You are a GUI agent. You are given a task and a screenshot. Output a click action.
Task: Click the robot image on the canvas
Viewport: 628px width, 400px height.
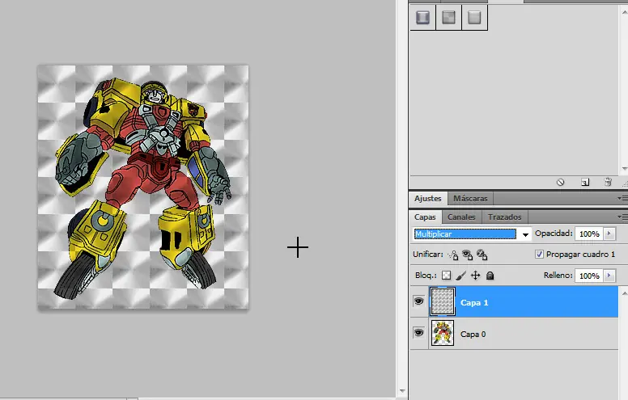click(143, 187)
